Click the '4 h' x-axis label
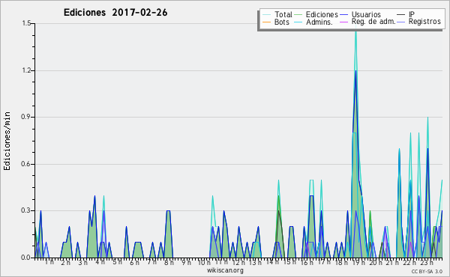 (100, 262)
